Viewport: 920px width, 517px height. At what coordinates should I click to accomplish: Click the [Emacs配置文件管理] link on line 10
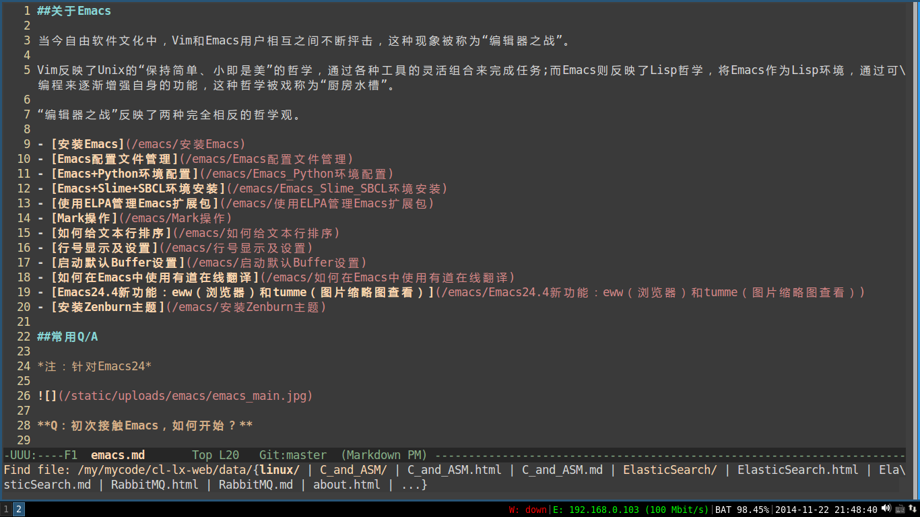(x=114, y=159)
